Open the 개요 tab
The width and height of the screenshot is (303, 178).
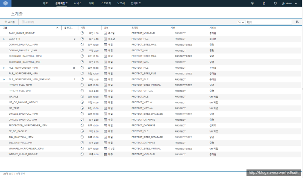[45, 3]
